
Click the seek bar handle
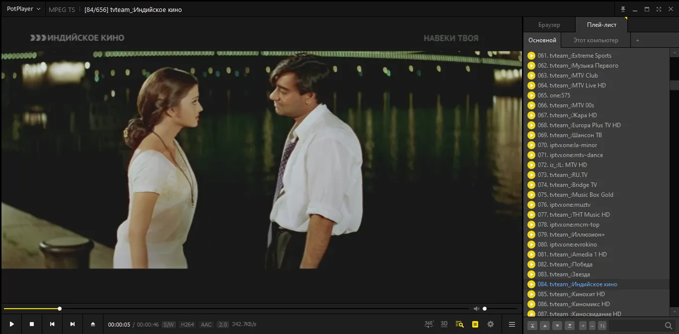click(x=60, y=309)
